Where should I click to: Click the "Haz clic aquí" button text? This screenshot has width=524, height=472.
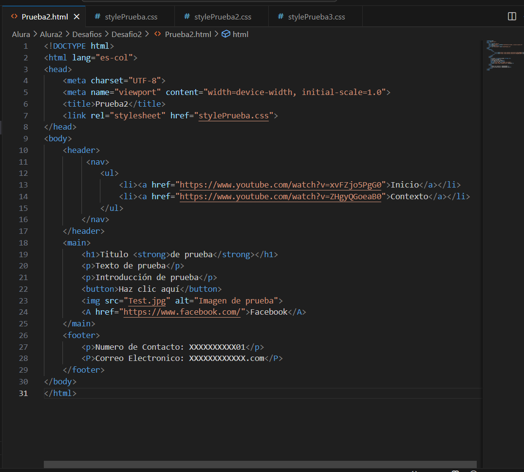150,289
